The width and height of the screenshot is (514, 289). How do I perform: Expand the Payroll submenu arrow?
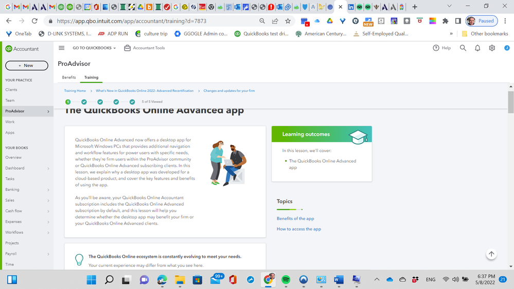click(x=48, y=254)
